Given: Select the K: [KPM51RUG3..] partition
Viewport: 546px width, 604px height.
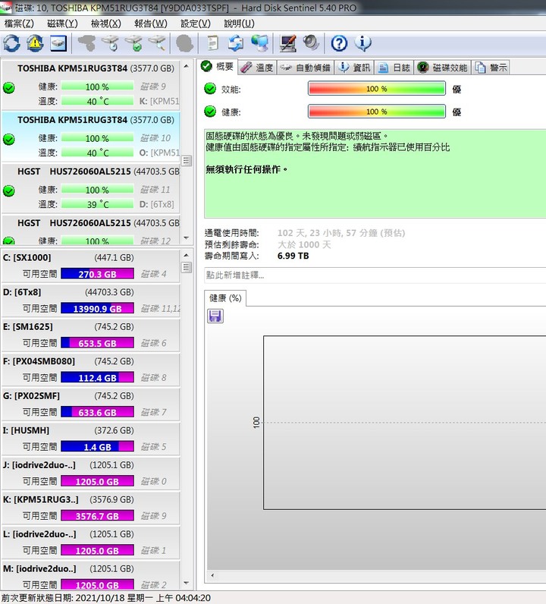Looking at the screenshot, I should [91, 508].
